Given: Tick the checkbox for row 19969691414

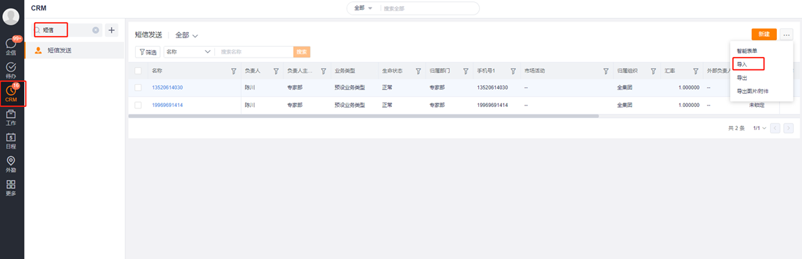Looking at the screenshot, I should tap(138, 105).
